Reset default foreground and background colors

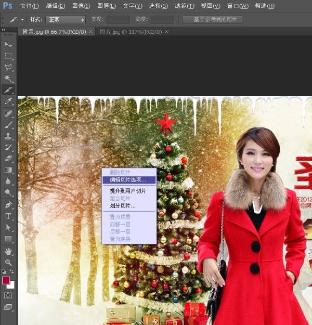point(4,271)
